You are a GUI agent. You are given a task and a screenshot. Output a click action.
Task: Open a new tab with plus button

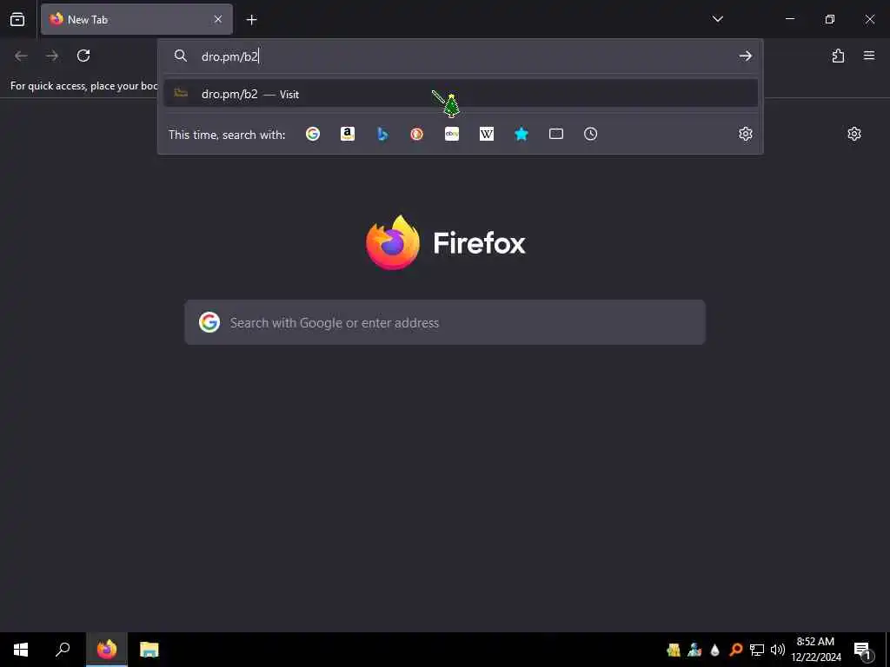[x=251, y=20]
